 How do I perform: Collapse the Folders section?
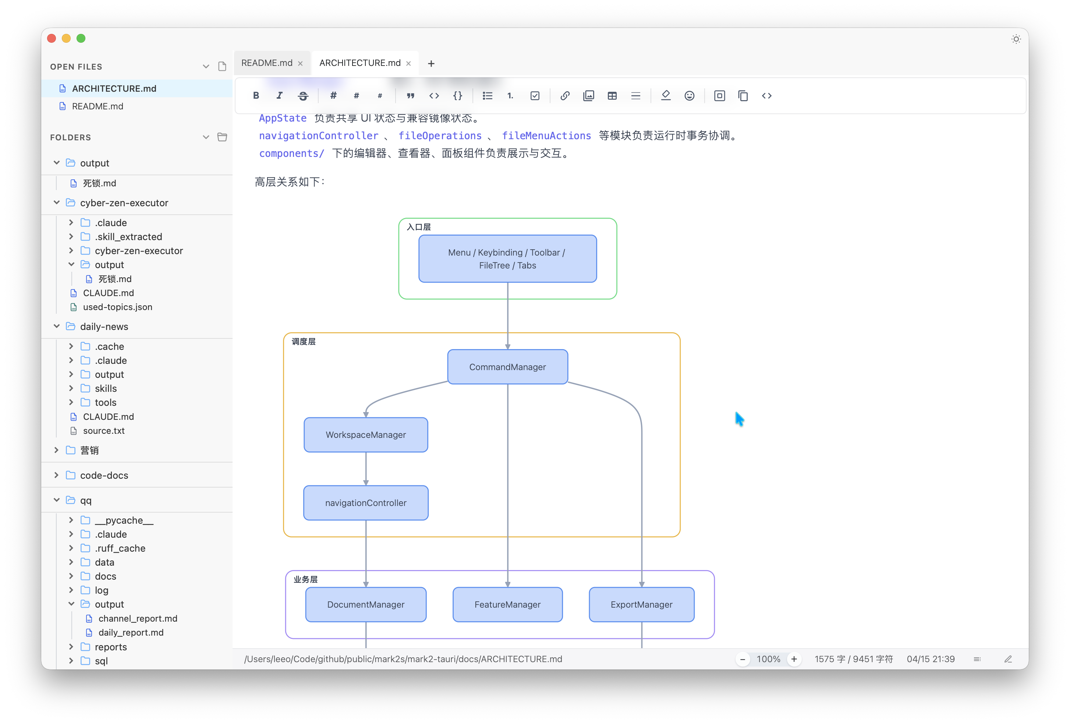tap(206, 137)
